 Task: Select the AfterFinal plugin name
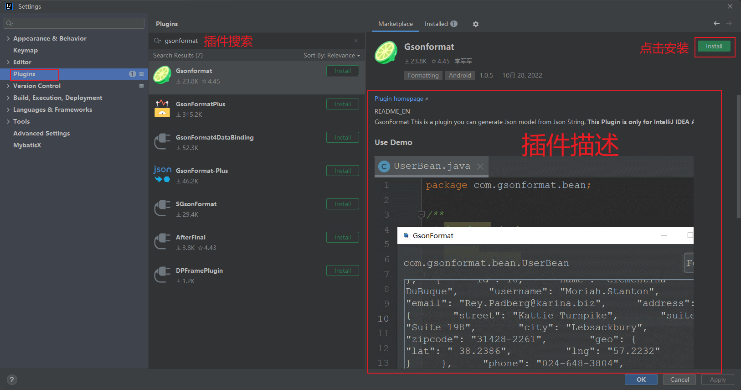click(x=190, y=237)
